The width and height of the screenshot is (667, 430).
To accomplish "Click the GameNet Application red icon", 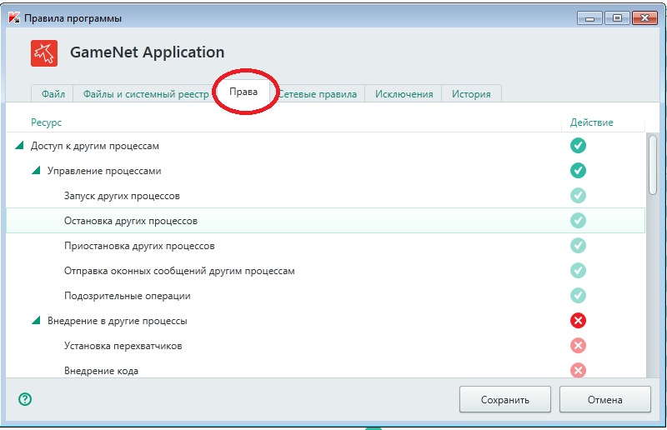I will click(44, 53).
